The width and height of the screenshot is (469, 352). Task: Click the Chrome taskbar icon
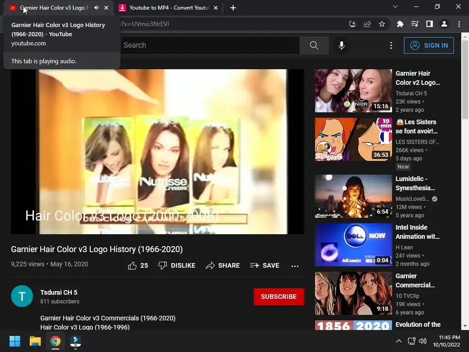click(x=55, y=341)
